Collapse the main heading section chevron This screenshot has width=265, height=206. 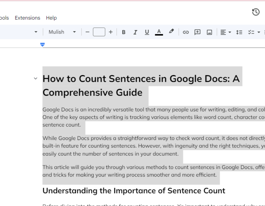coord(36,79)
